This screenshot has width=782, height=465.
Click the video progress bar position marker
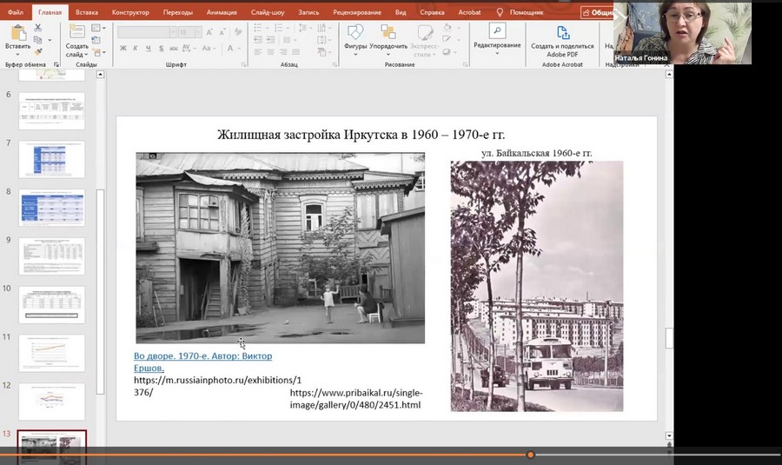click(x=530, y=455)
